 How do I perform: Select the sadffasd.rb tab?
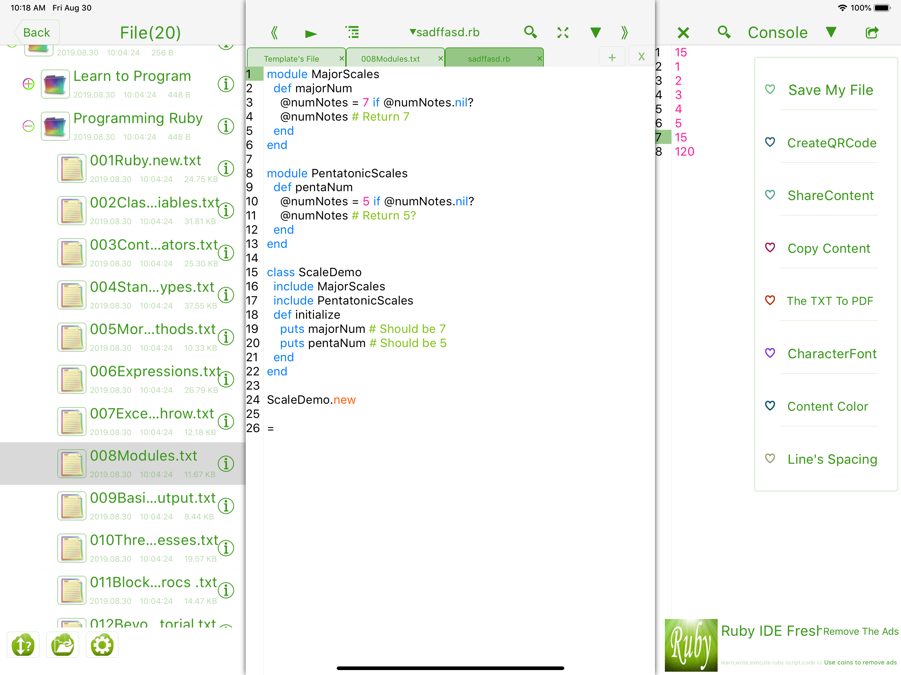(489, 59)
